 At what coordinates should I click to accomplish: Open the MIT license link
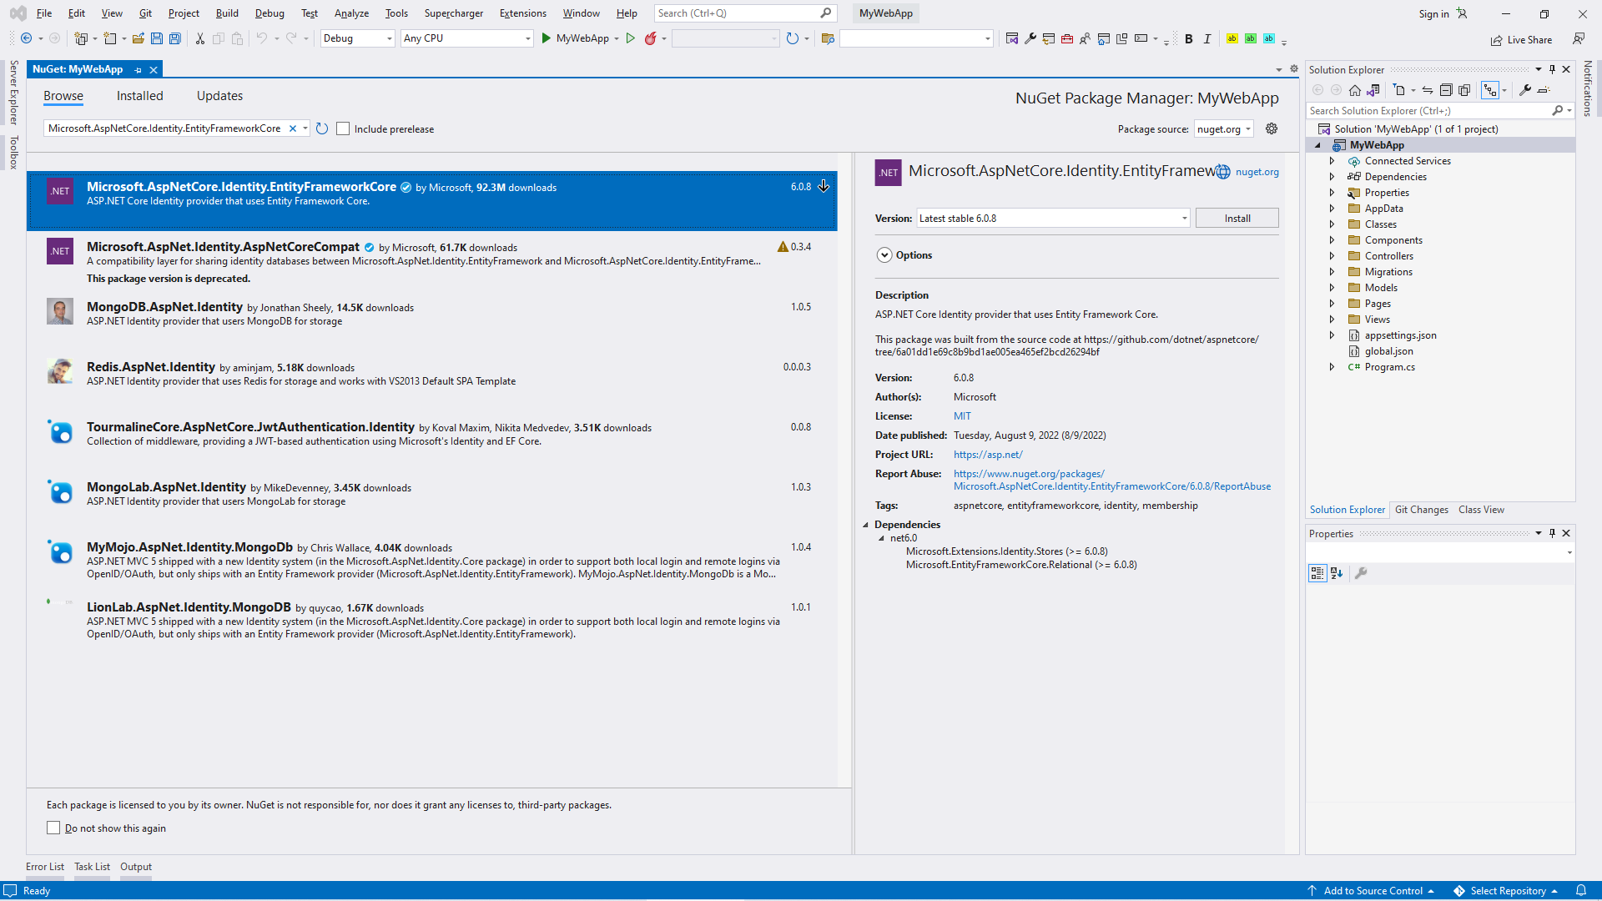(x=962, y=416)
